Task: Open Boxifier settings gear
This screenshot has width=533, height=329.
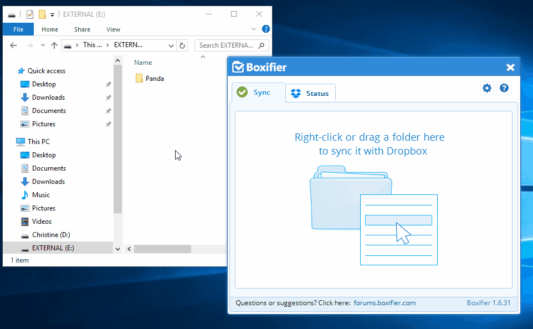Action: [x=487, y=89]
